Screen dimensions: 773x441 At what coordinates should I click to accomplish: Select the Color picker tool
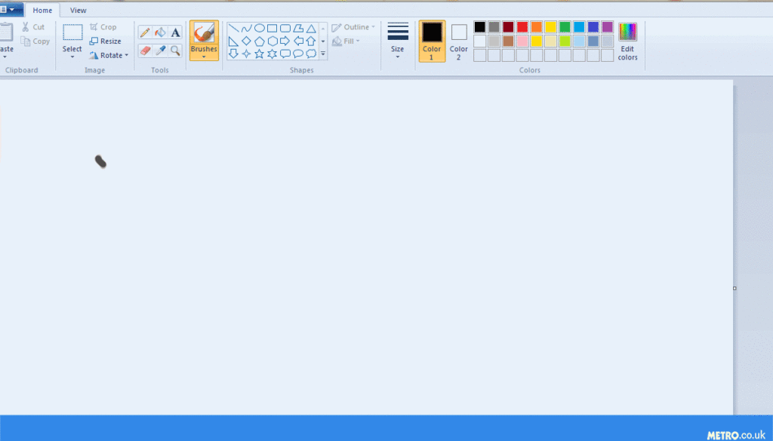pyautogui.click(x=159, y=51)
